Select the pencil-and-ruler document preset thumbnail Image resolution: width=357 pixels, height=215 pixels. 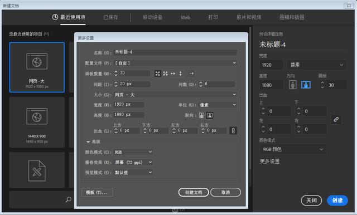(x=37, y=170)
